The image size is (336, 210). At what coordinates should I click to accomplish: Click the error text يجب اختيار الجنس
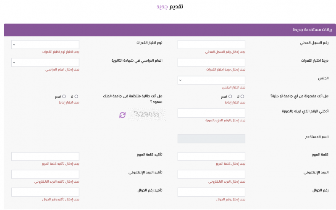pyautogui.click(x=234, y=87)
